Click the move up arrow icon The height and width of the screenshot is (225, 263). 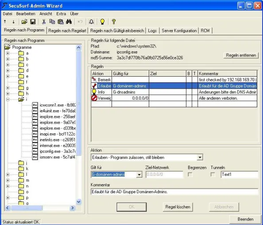5,21
